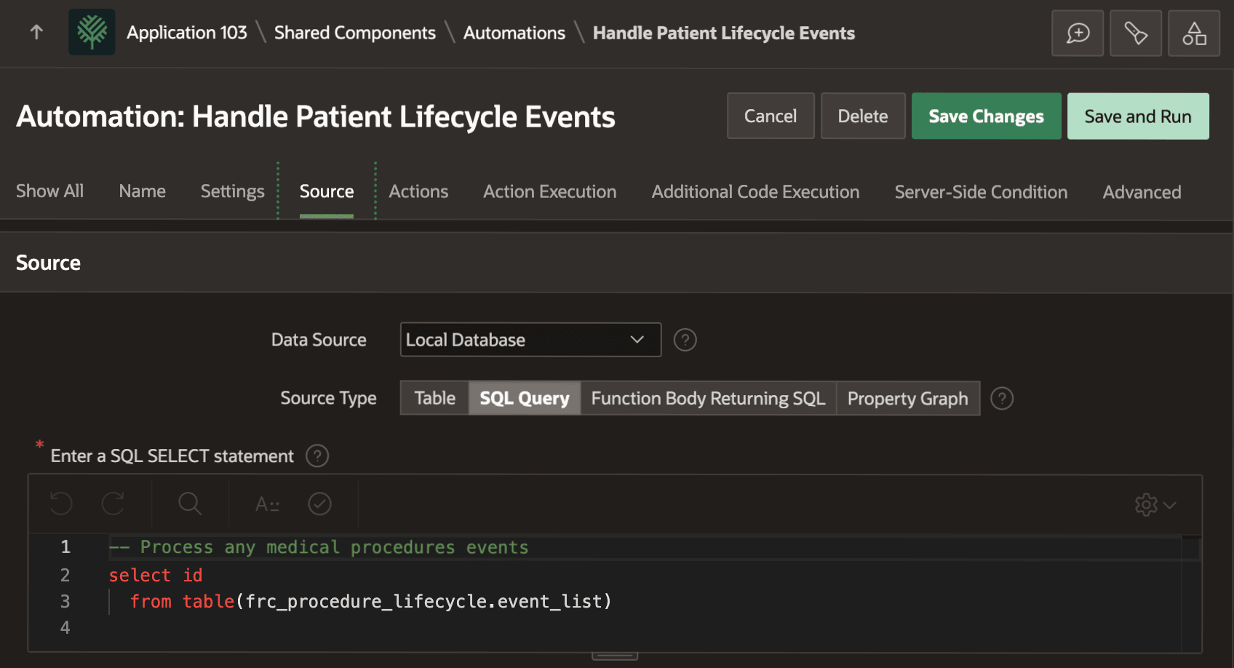The width and height of the screenshot is (1234, 668).
Task: Select SQL Query source type
Action: pos(525,398)
